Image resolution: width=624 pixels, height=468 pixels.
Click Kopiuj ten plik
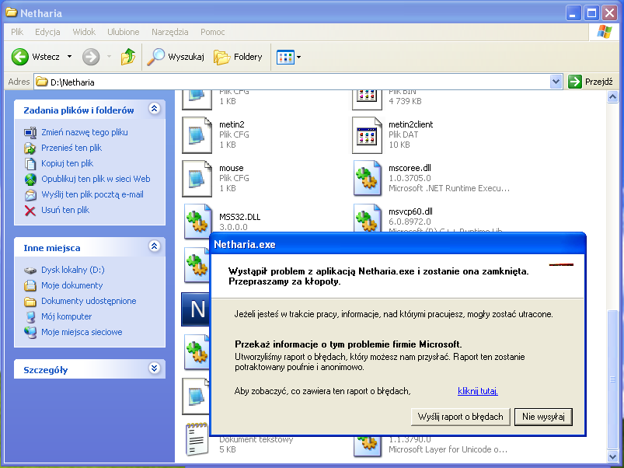click(68, 163)
